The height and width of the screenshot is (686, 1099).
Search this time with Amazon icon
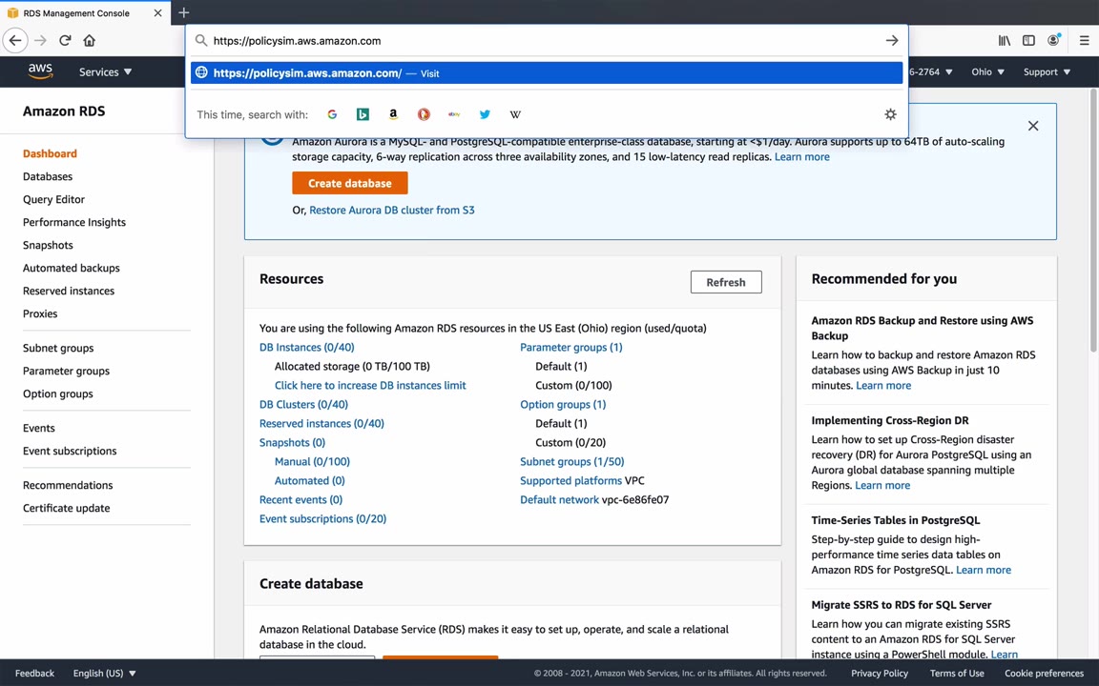click(393, 114)
